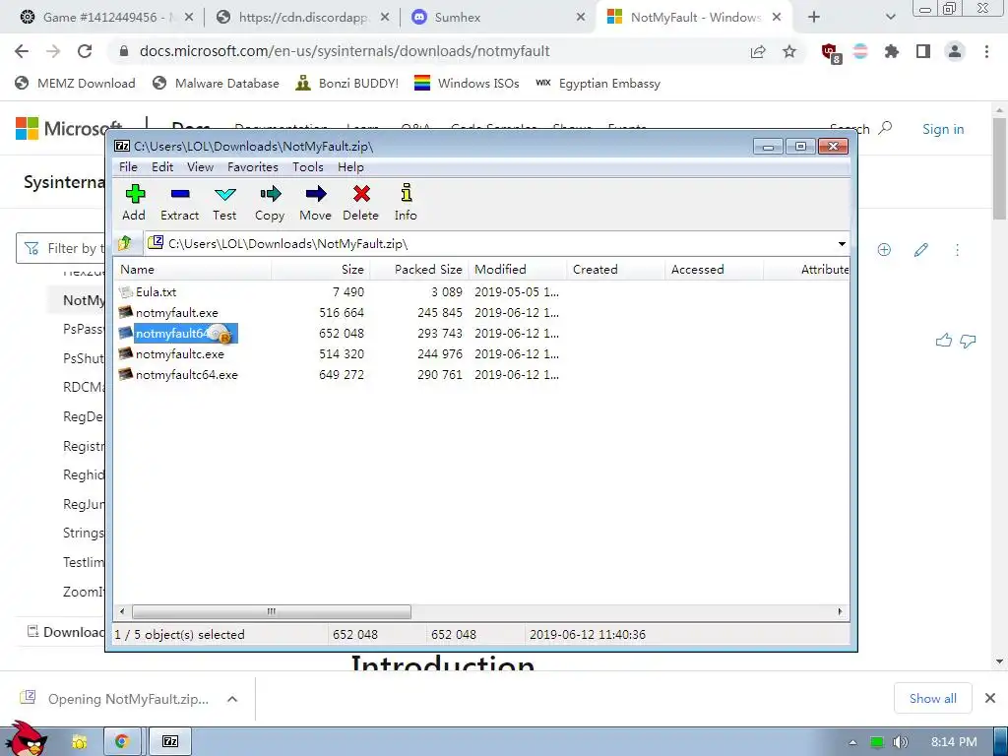The image size is (1008, 756).
Task: Open the uBlock extension icon
Action: coord(831,53)
